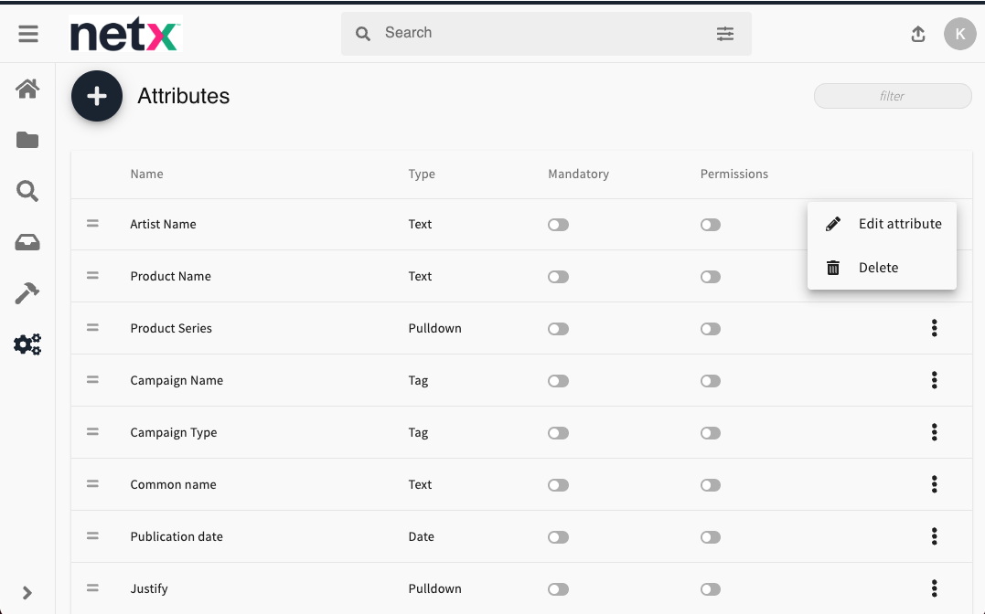
Task: Click the drag handle for Publication date
Action: click(92, 536)
